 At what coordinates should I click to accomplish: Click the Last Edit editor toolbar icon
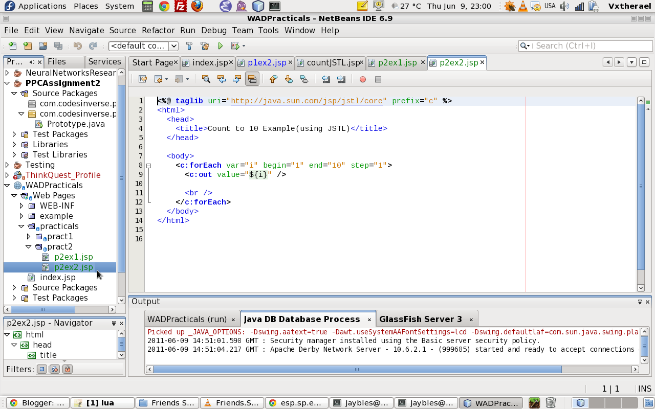pyautogui.click(x=143, y=79)
